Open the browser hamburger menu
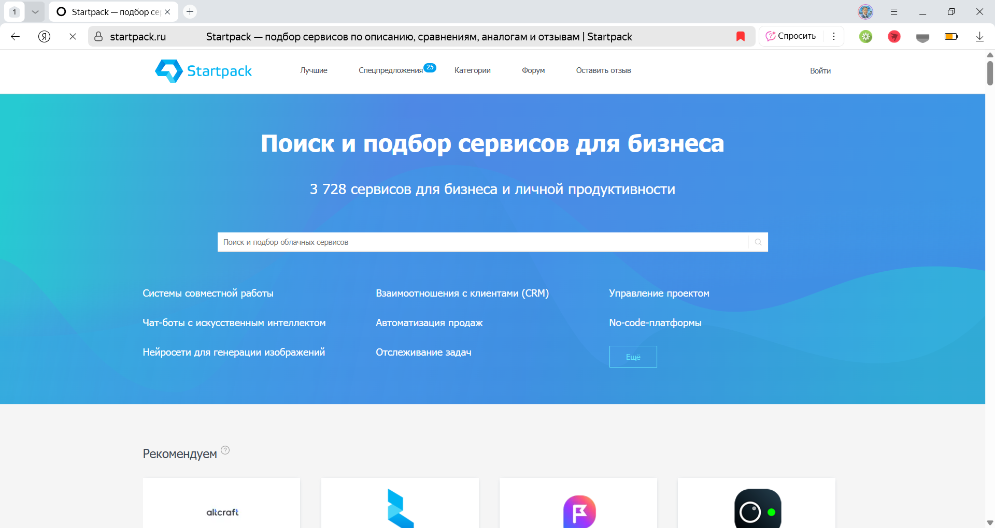The height and width of the screenshot is (528, 995). pos(893,11)
